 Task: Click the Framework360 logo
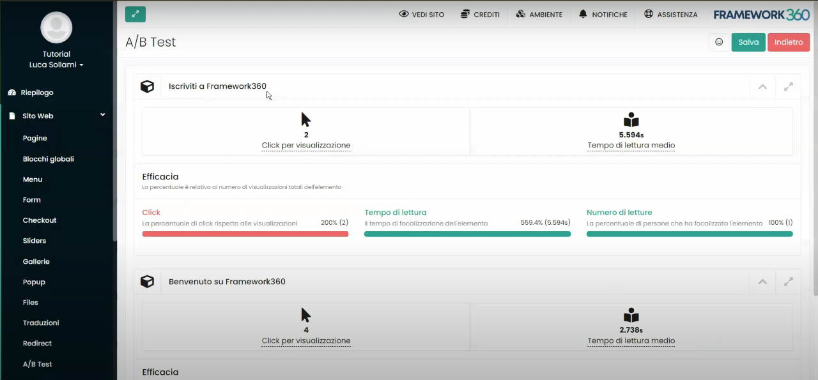[x=761, y=15]
